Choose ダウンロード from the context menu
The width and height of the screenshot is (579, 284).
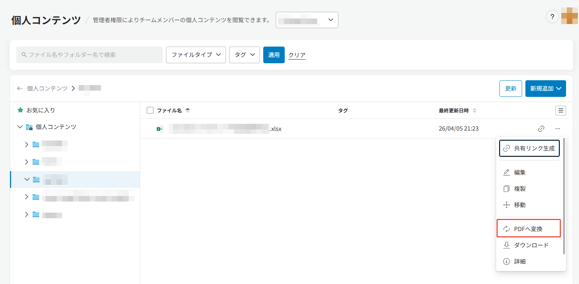(529, 245)
